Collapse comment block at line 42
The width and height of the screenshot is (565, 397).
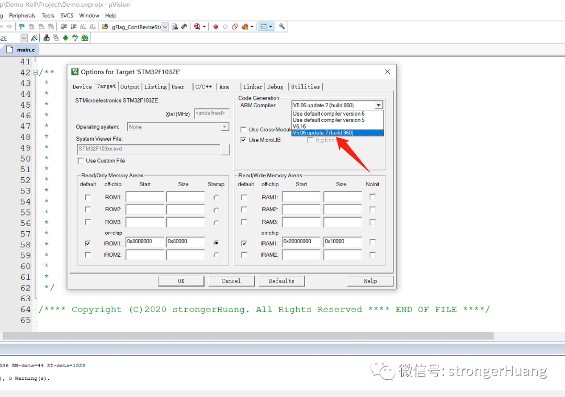coord(36,73)
